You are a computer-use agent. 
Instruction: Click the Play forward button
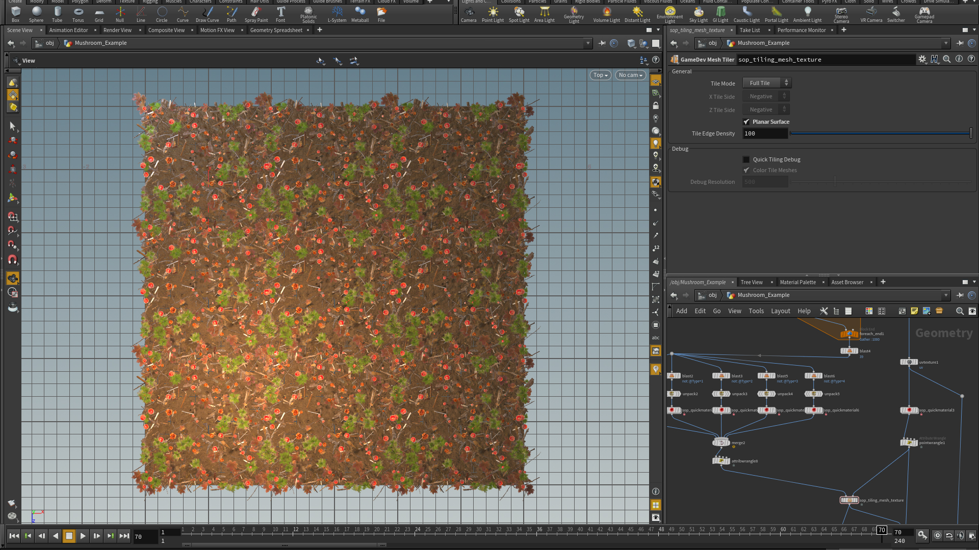[x=83, y=536]
